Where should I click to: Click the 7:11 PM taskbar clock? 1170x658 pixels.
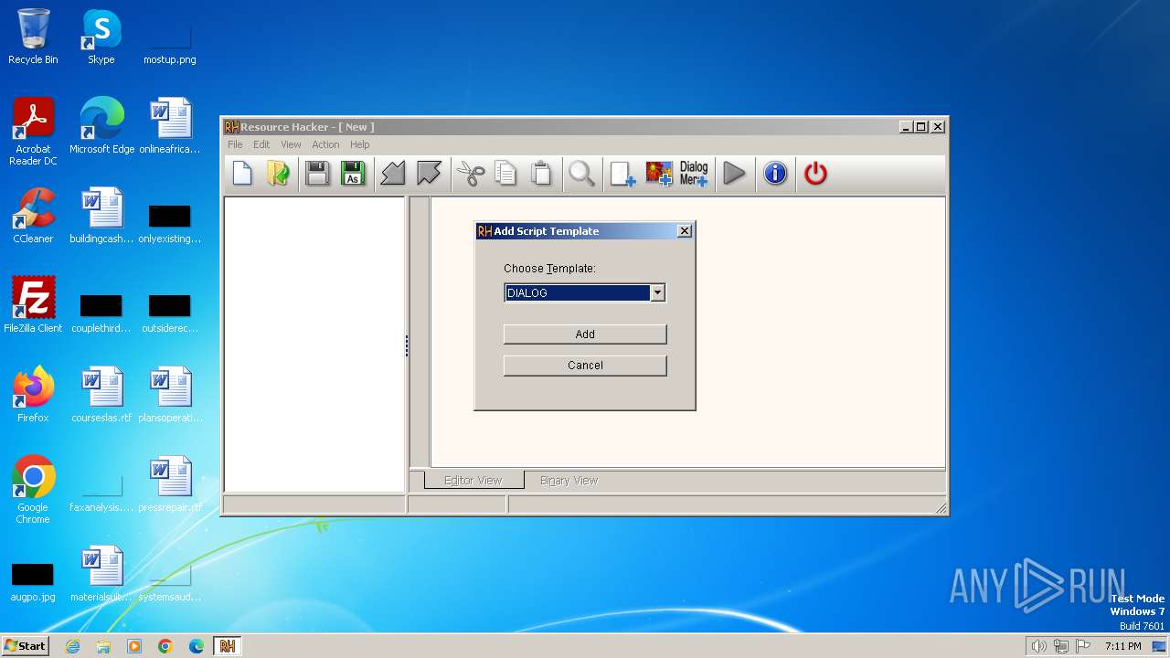(x=1122, y=646)
